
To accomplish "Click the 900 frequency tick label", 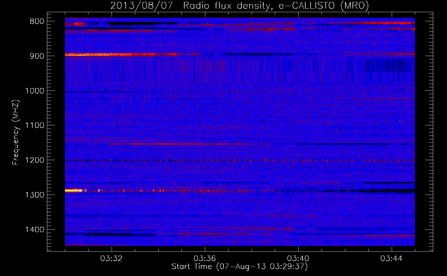I will pyautogui.click(x=37, y=56).
